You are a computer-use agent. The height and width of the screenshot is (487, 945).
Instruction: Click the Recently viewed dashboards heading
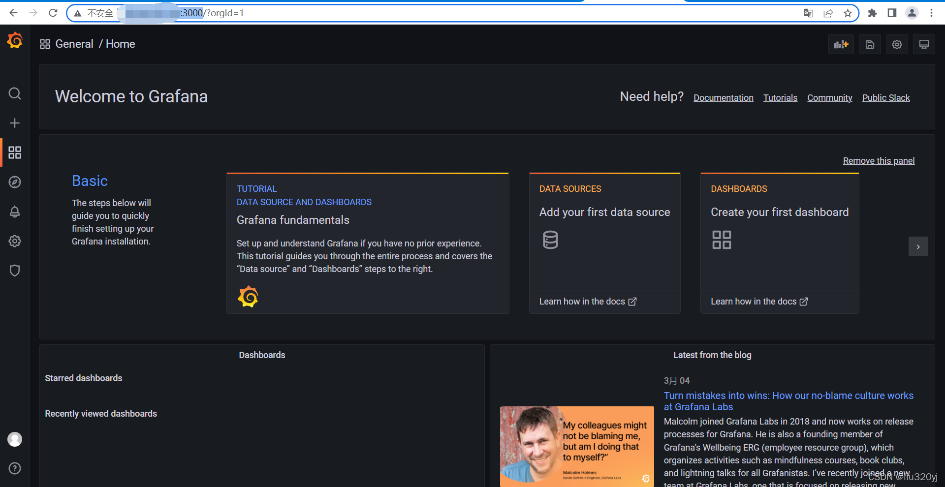pyautogui.click(x=101, y=414)
